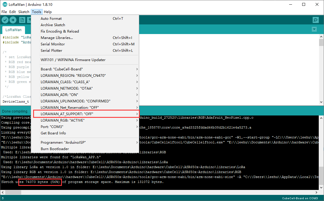The width and height of the screenshot is (324, 201).
Task: Expand the LORAWAN_NETMODE submenu
Action: pos(85,88)
